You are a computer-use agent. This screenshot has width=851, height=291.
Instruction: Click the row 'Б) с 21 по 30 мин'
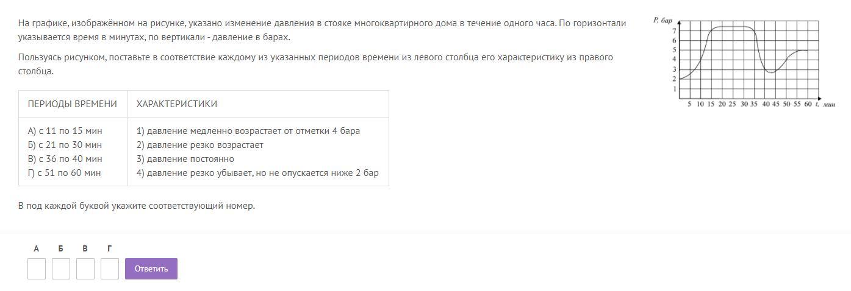point(65,145)
